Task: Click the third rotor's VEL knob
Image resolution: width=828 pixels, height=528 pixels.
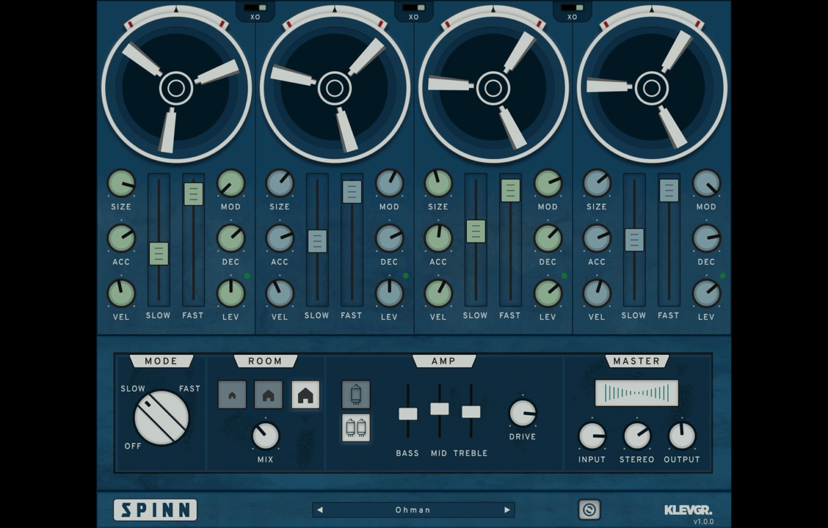Action: [x=438, y=293]
